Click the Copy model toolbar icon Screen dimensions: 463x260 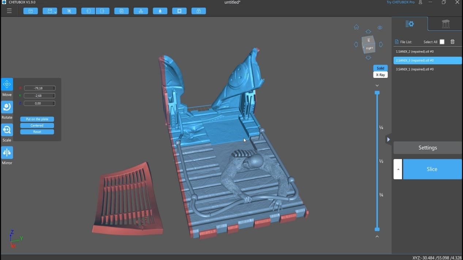(x=122, y=11)
